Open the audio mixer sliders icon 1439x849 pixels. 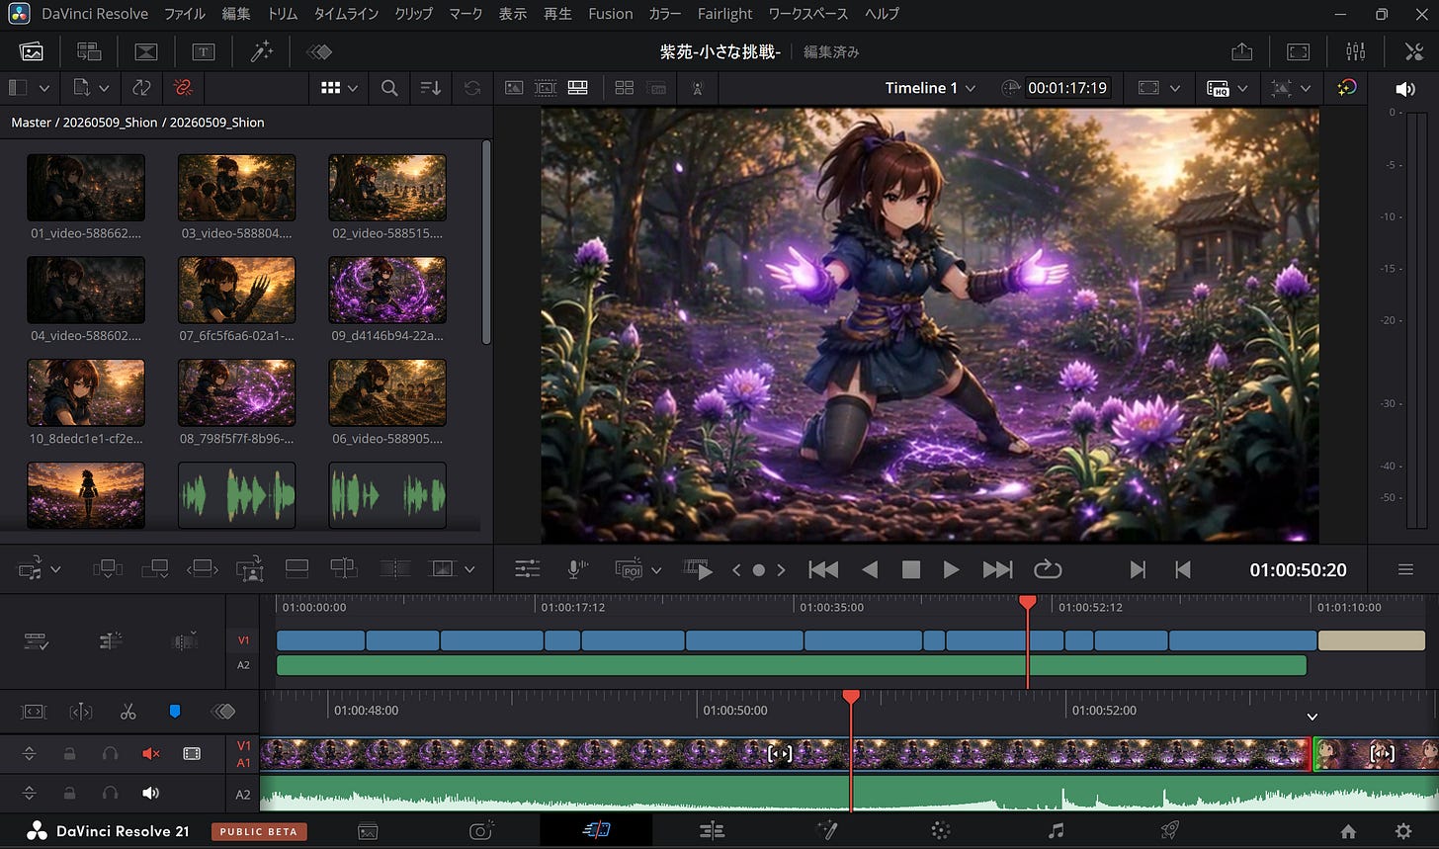point(1356,51)
